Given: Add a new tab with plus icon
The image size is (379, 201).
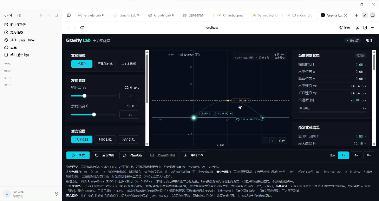Looking at the screenshot, I should click(356, 15).
